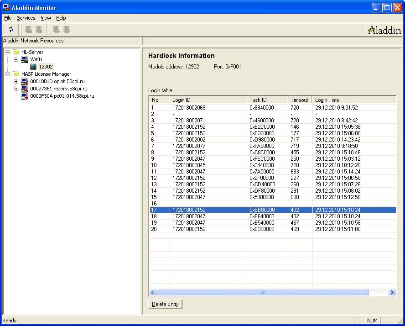Click the computer icon for rezerv.58cpi.ru
Viewport: 405px width, 326px height.
click(25, 89)
